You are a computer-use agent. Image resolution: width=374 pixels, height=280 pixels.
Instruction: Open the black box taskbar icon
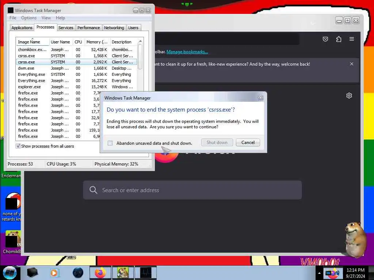click(32, 273)
